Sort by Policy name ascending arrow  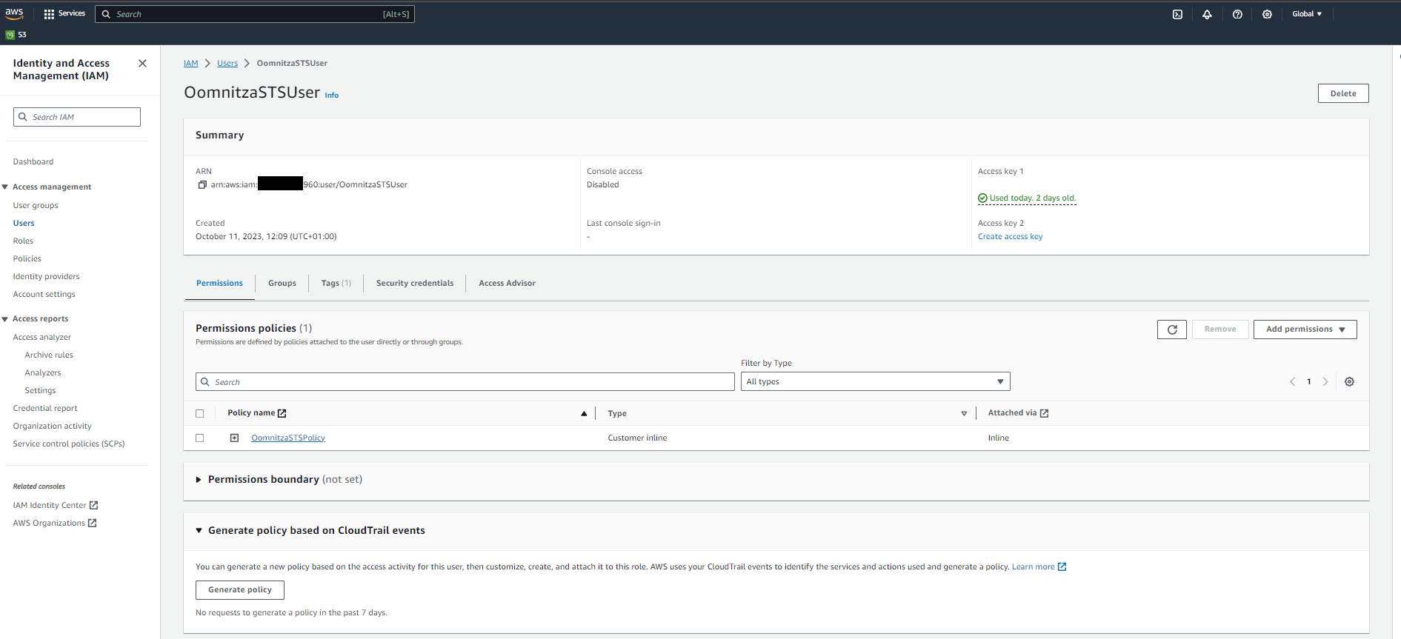584,414
